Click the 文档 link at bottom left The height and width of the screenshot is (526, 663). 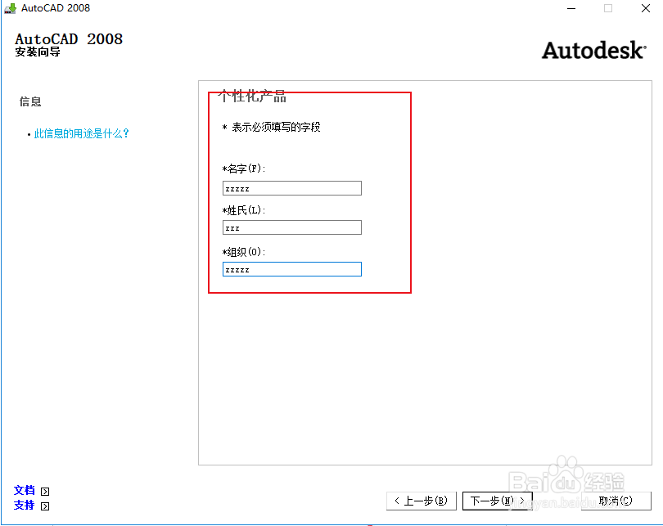point(24,489)
